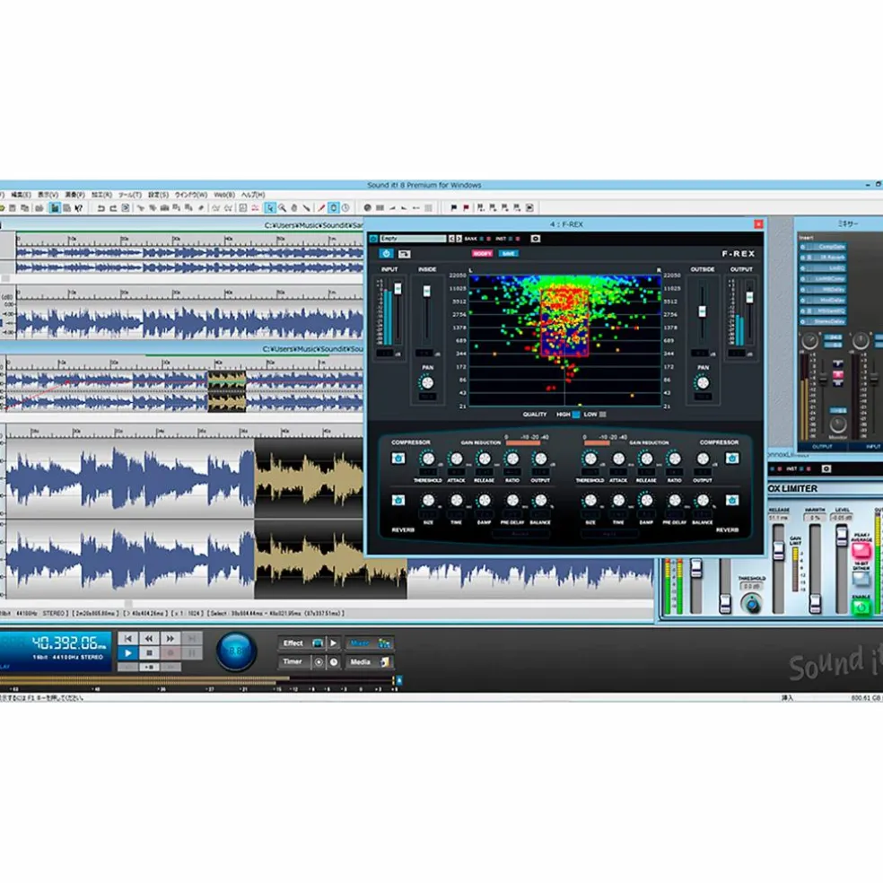Toggle the right COMPRESSOR power button
This screenshot has height=883, width=883.
(732, 459)
